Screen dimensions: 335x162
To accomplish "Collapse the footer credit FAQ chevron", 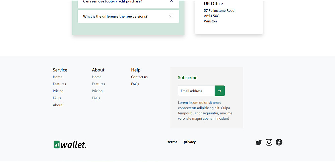I will tap(172, 2).
